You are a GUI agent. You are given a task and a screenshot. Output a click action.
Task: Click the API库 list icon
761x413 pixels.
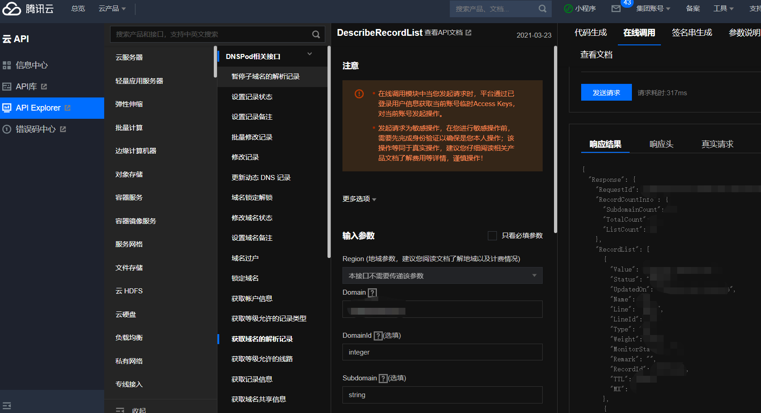click(x=7, y=87)
